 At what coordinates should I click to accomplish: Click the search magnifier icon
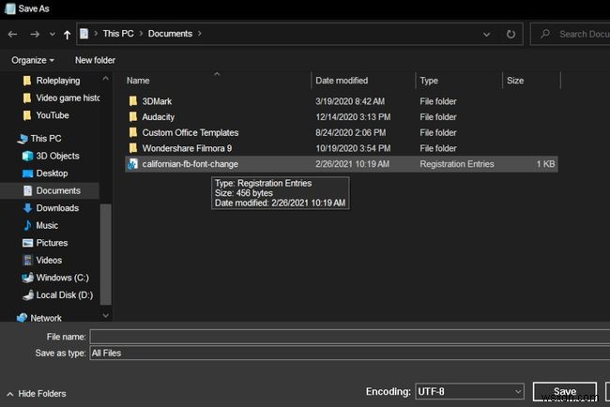[545, 34]
